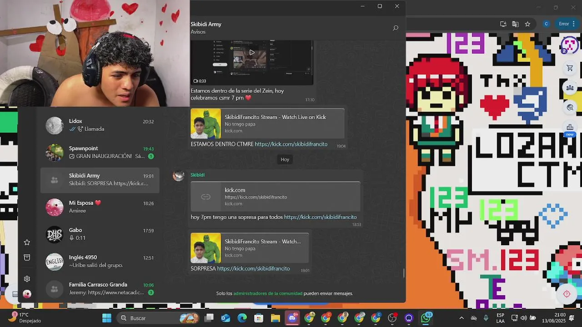
Task: Click pixel avatar icon with badge 2
Action: pyautogui.click(x=569, y=45)
